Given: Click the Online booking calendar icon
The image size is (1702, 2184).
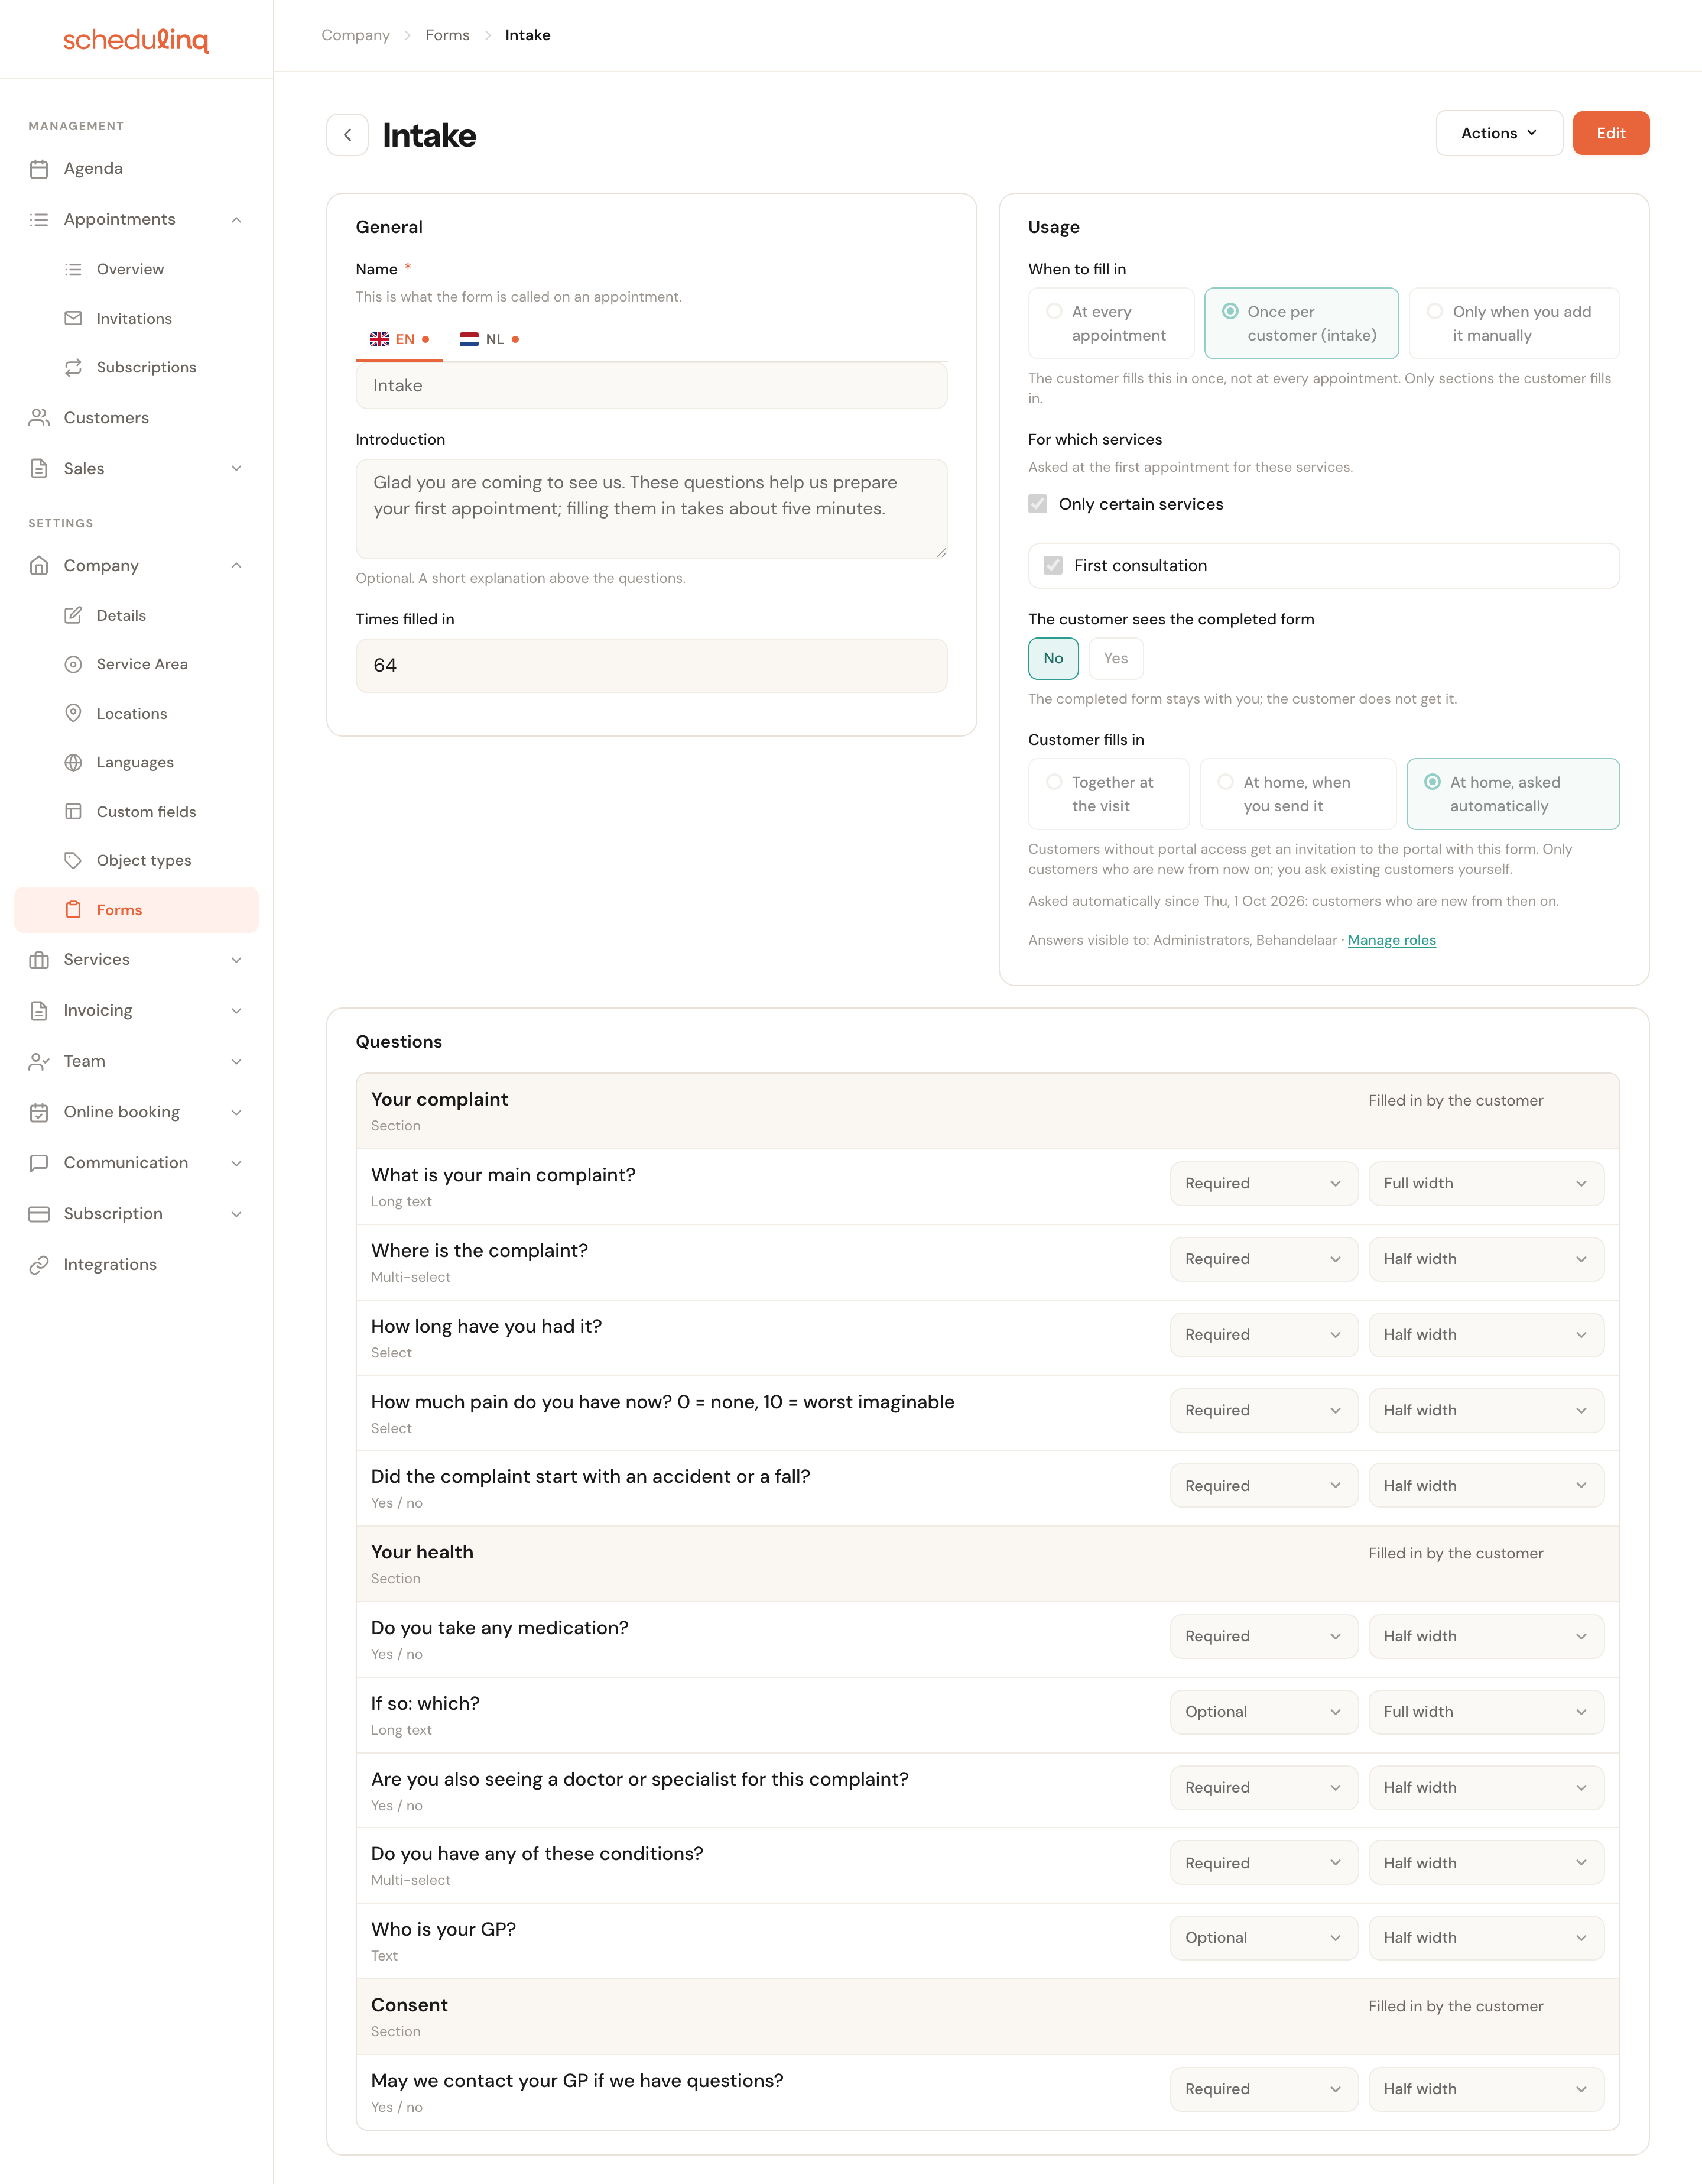Looking at the screenshot, I should (x=39, y=1112).
